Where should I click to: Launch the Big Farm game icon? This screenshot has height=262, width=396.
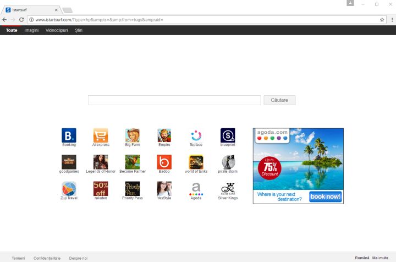click(133, 135)
